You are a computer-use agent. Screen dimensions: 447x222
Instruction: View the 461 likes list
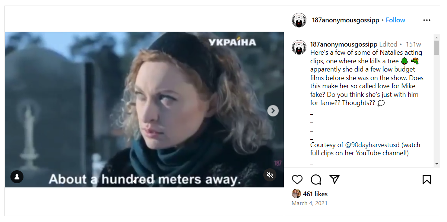[315, 194]
